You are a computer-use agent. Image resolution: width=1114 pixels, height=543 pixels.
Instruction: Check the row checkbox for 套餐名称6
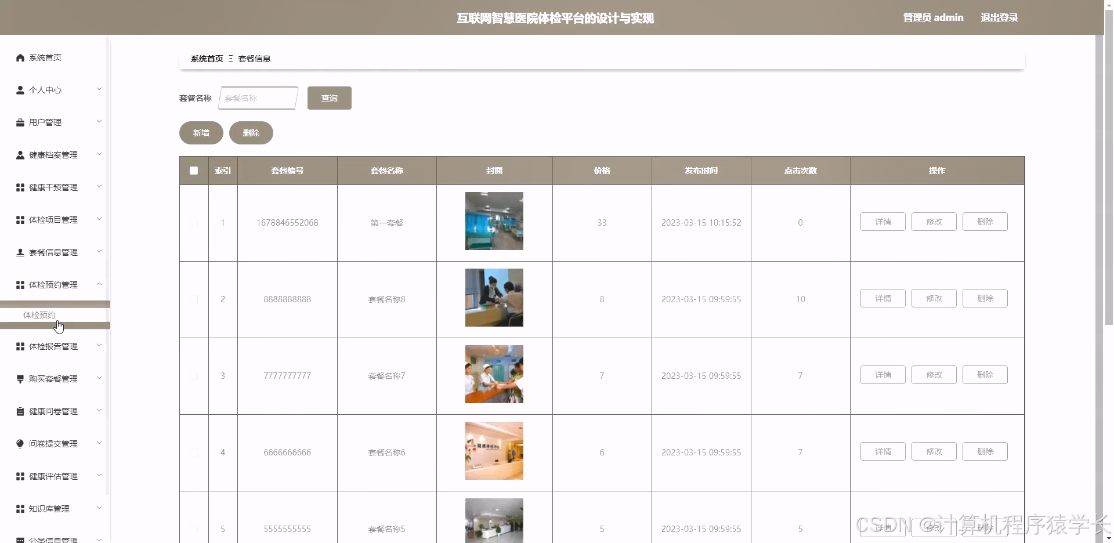(x=194, y=453)
